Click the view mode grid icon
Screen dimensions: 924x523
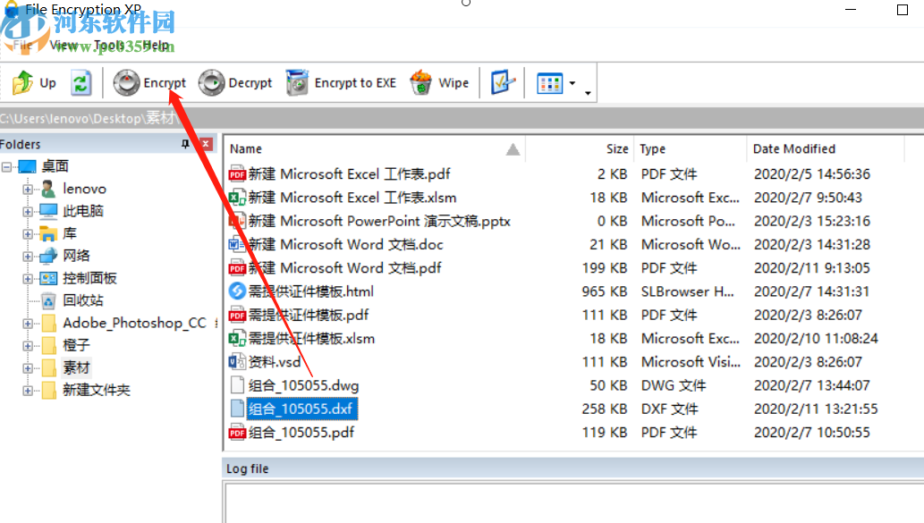coord(549,83)
